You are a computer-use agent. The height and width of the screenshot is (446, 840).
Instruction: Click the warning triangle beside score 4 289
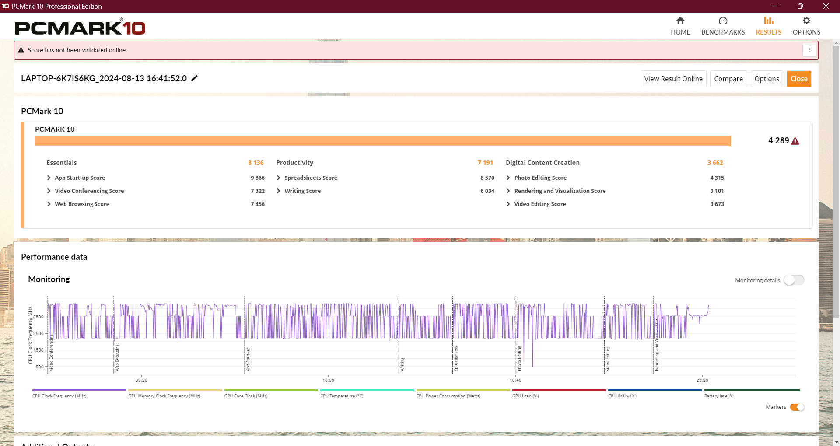click(x=795, y=141)
